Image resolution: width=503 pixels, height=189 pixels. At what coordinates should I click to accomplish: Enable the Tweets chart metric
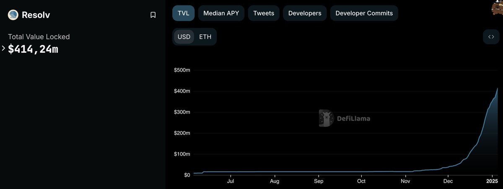(264, 13)
